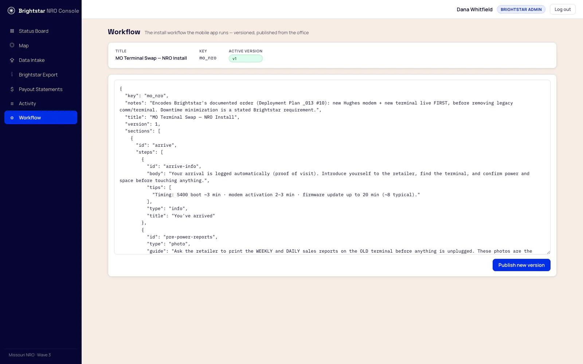This screenshot has height=364, width=583.
Task: Open Data Intake in the sidebar
Action: pyautogui.click(x=41, y=60)
